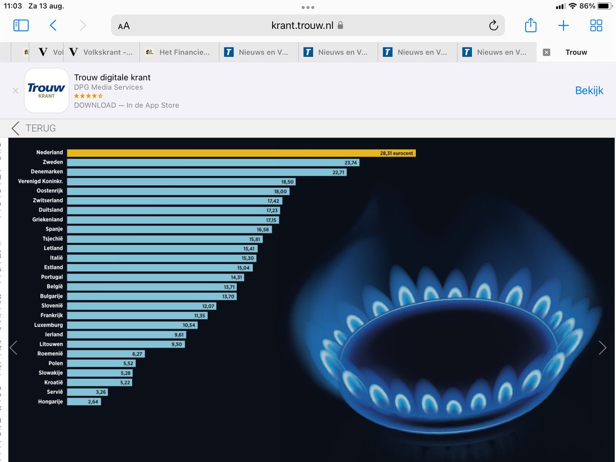Dismiss the Trouw app banner

[15, 90]
